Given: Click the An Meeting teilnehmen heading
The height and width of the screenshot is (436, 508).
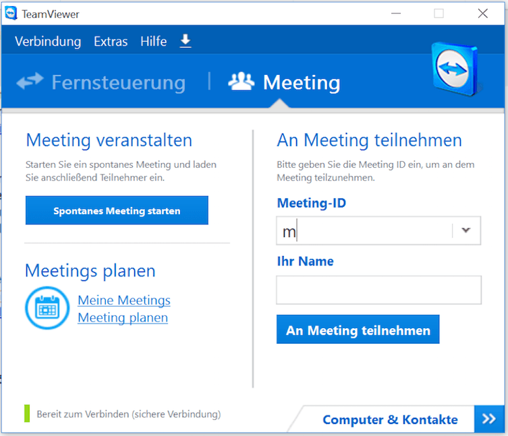Looking at the screenshot, I should 369,140.
